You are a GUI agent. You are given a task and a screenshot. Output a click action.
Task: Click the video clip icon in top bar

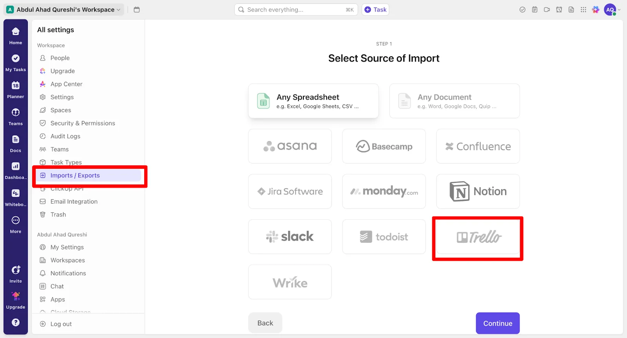pos(547,9)
